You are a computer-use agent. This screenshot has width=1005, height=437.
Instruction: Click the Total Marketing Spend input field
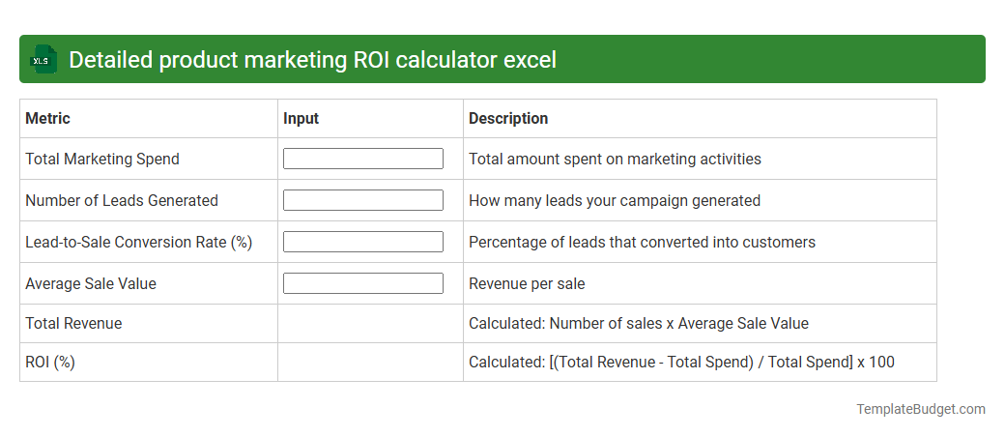click(x=362, y=159)
